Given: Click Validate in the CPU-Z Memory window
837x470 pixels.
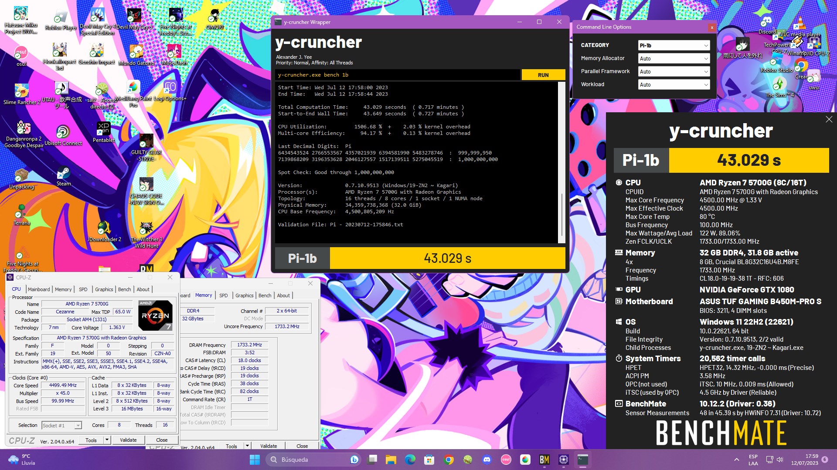Looking at the screenshot, I should [269, 446].
